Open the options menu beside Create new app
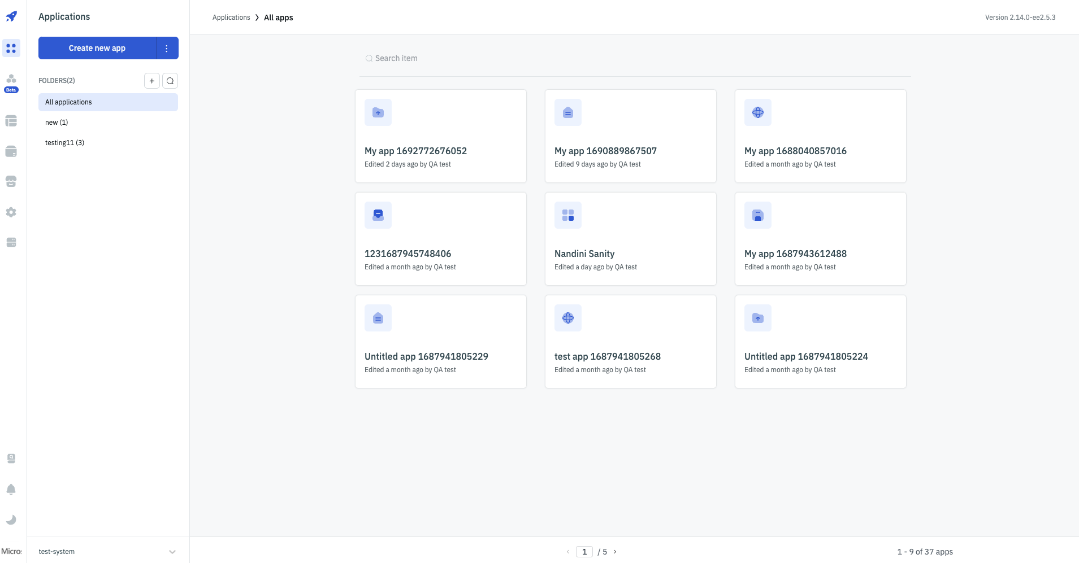This screenshot has height=563, width=1079. click(x=167, y=48)
